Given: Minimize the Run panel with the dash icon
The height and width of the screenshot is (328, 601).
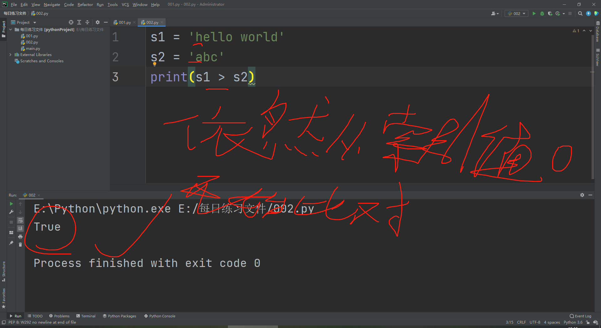Looking at the screenshot, I should point(590,195).
